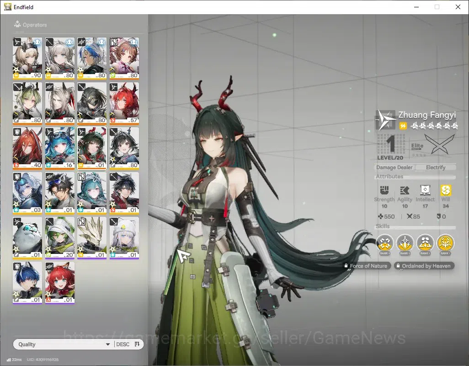Click the Agility attribute icon
Image resolution: width=469 pixels, height=366 pixels.
[405, 190]
